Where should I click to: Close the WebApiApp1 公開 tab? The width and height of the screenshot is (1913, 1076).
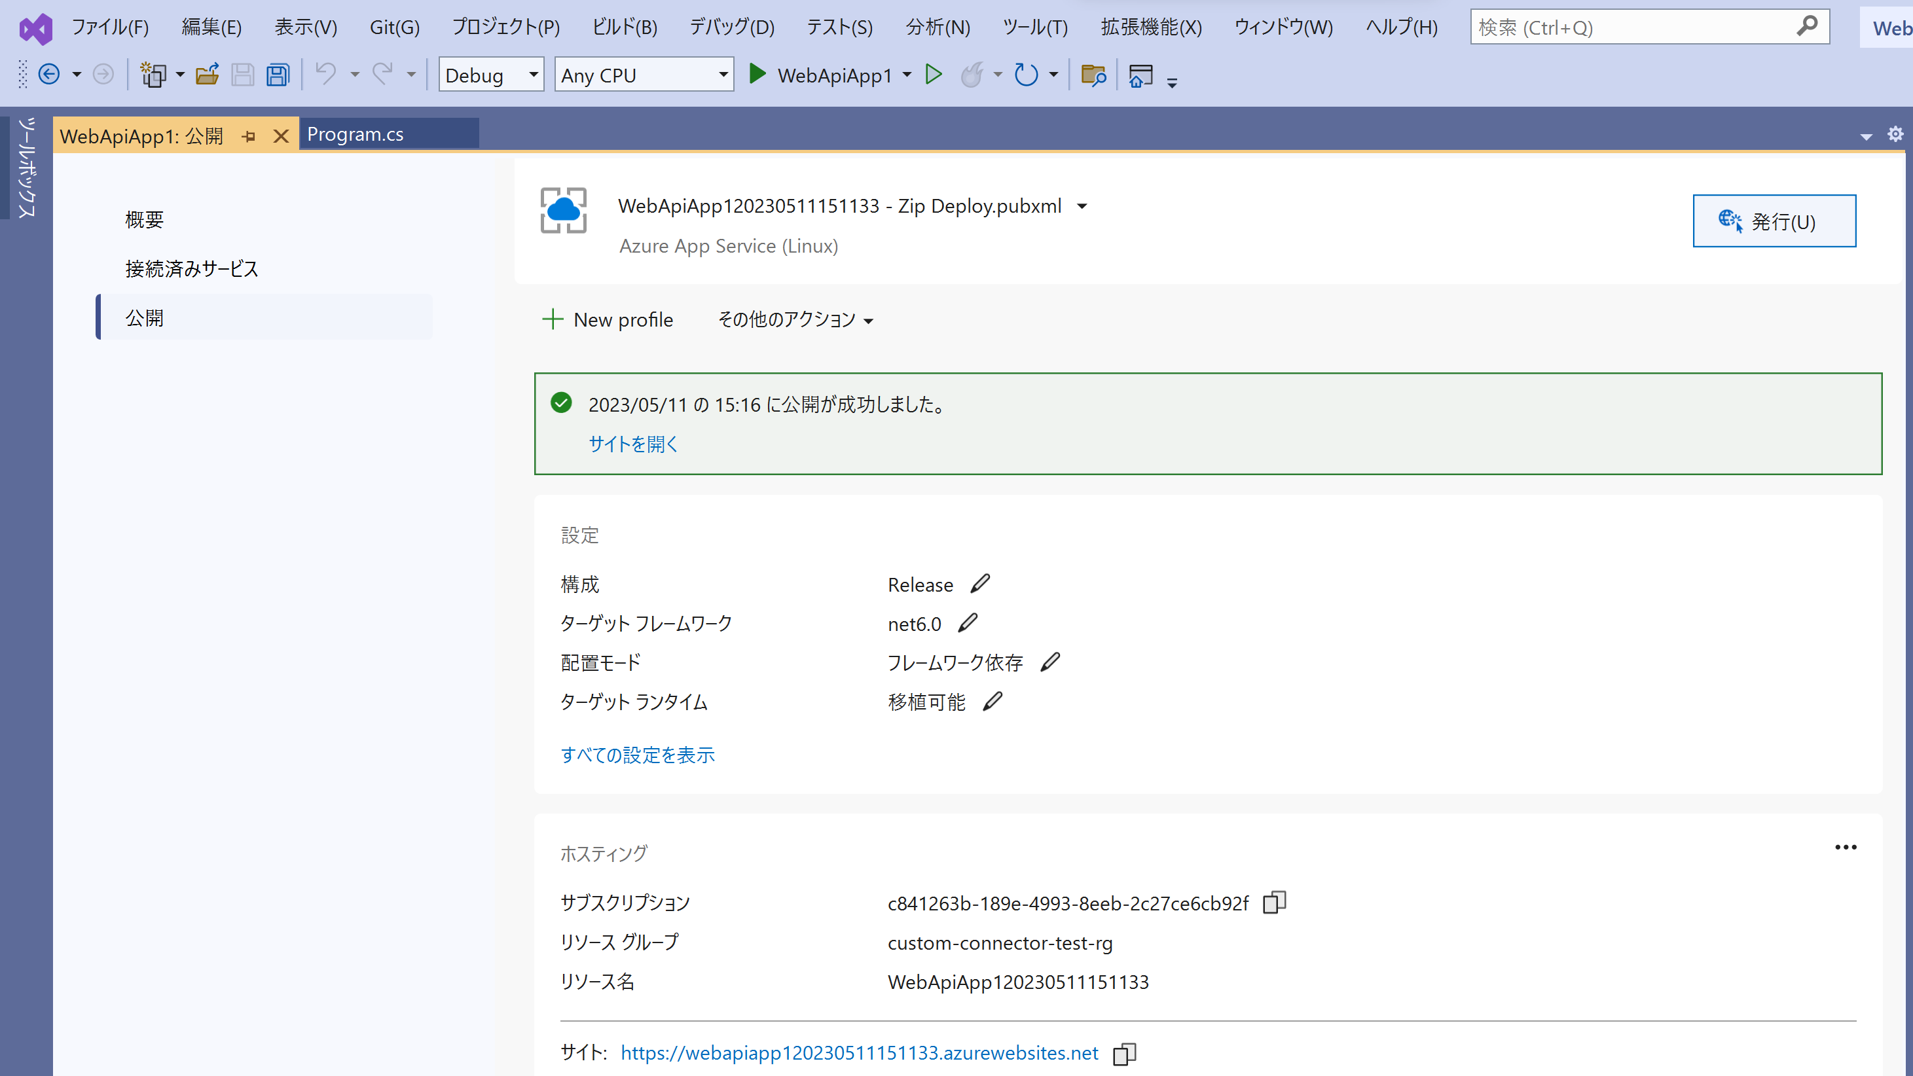pyautogui.click(x=281, y=137)
